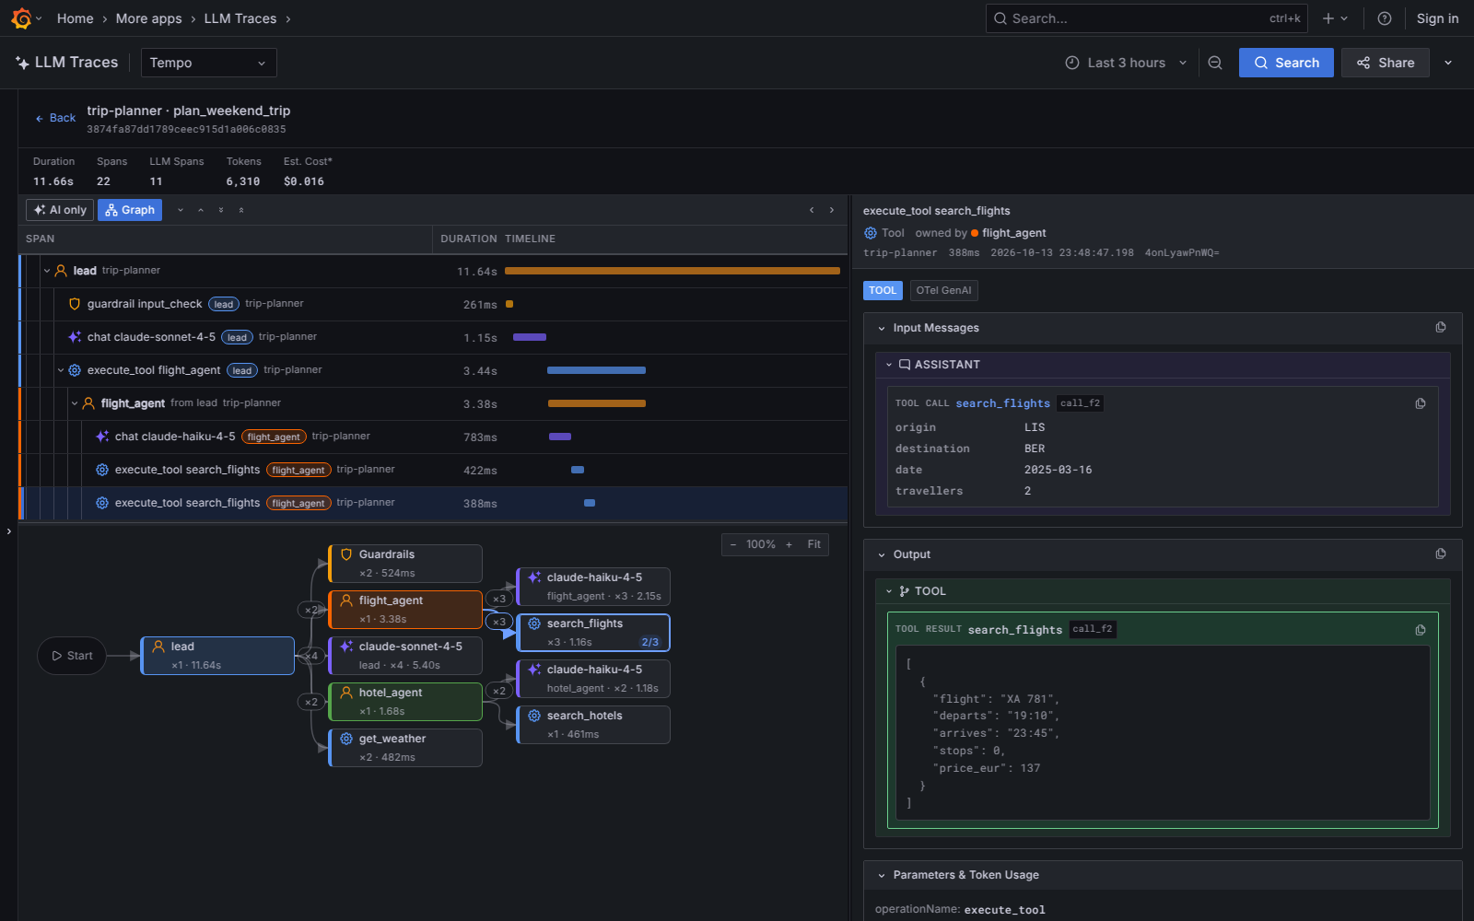Focus the top Search input field

pos(1147,18)
